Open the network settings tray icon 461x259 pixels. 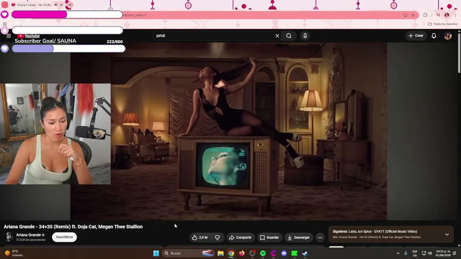coord(424,253)
